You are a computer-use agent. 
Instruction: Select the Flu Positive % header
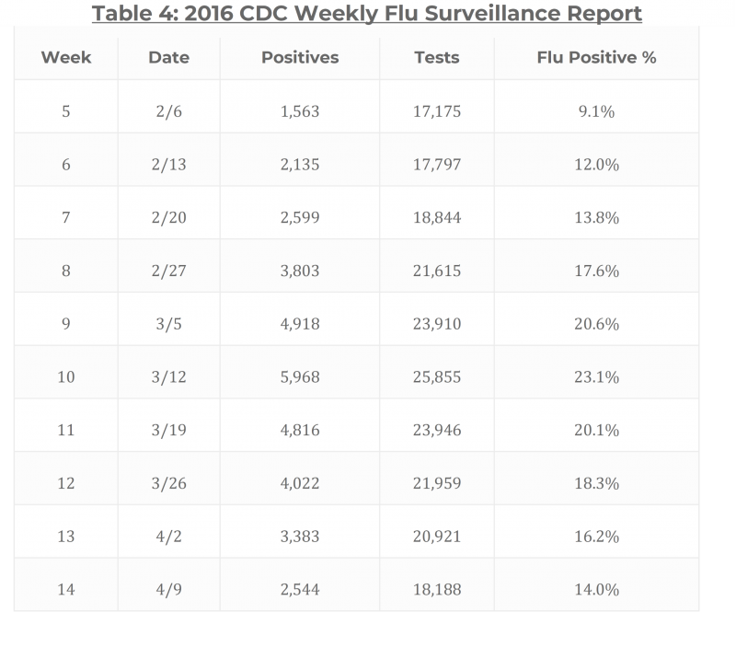coord(596,57)
